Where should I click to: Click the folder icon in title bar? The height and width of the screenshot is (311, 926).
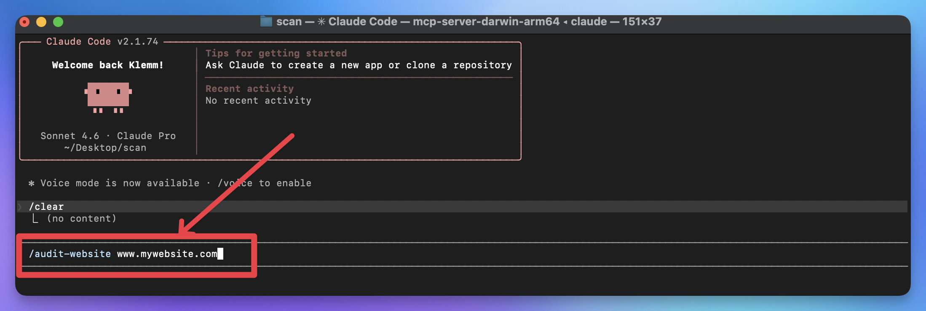pyautogui.click(x=266, y=21)
